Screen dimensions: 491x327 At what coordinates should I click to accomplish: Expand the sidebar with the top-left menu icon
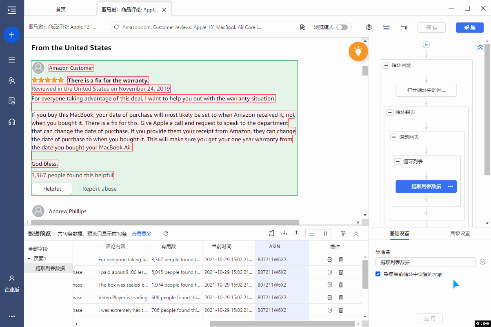[x=12, y=11]
